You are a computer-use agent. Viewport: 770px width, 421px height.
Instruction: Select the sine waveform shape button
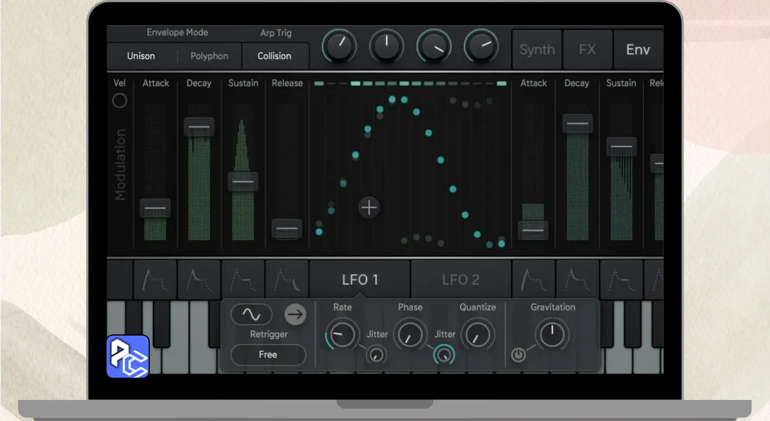251,315
